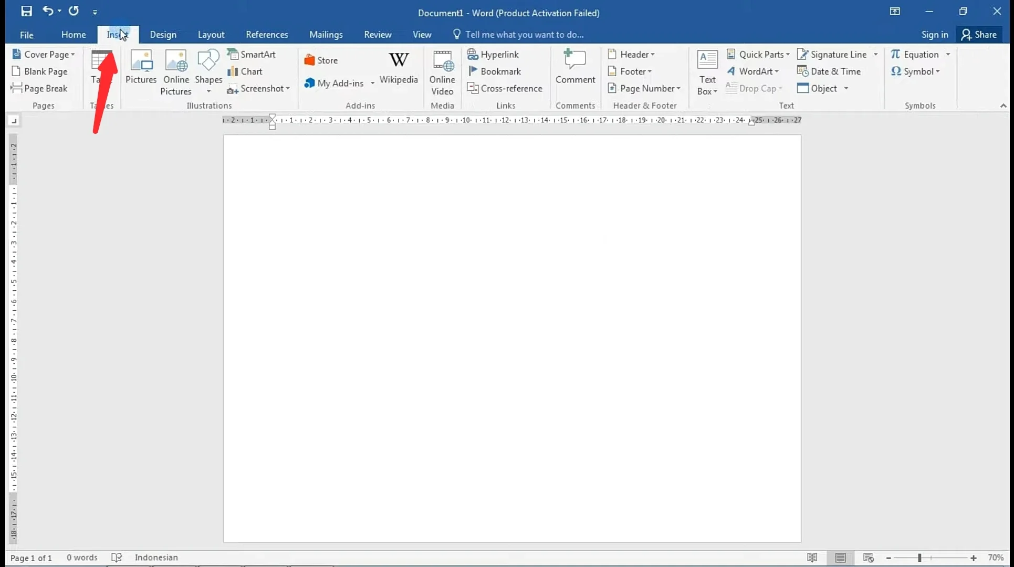Insert a Chart
This screenshot has height=567, width=1014.
[245, 71]
